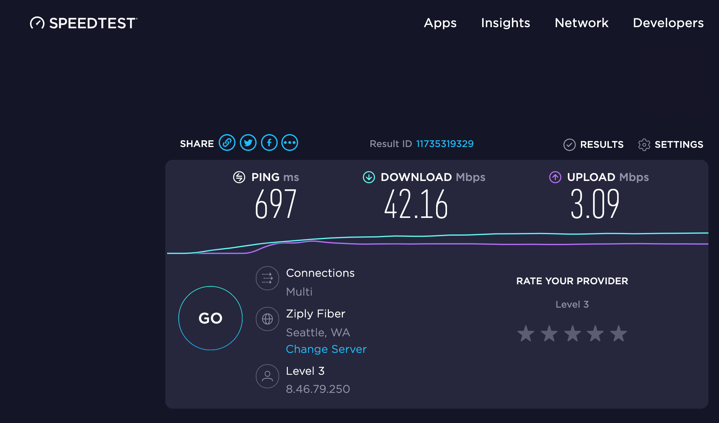Click the upload value 3.09
The width and height of the screenshot is (719, 423).
click(x=595, y=204)
